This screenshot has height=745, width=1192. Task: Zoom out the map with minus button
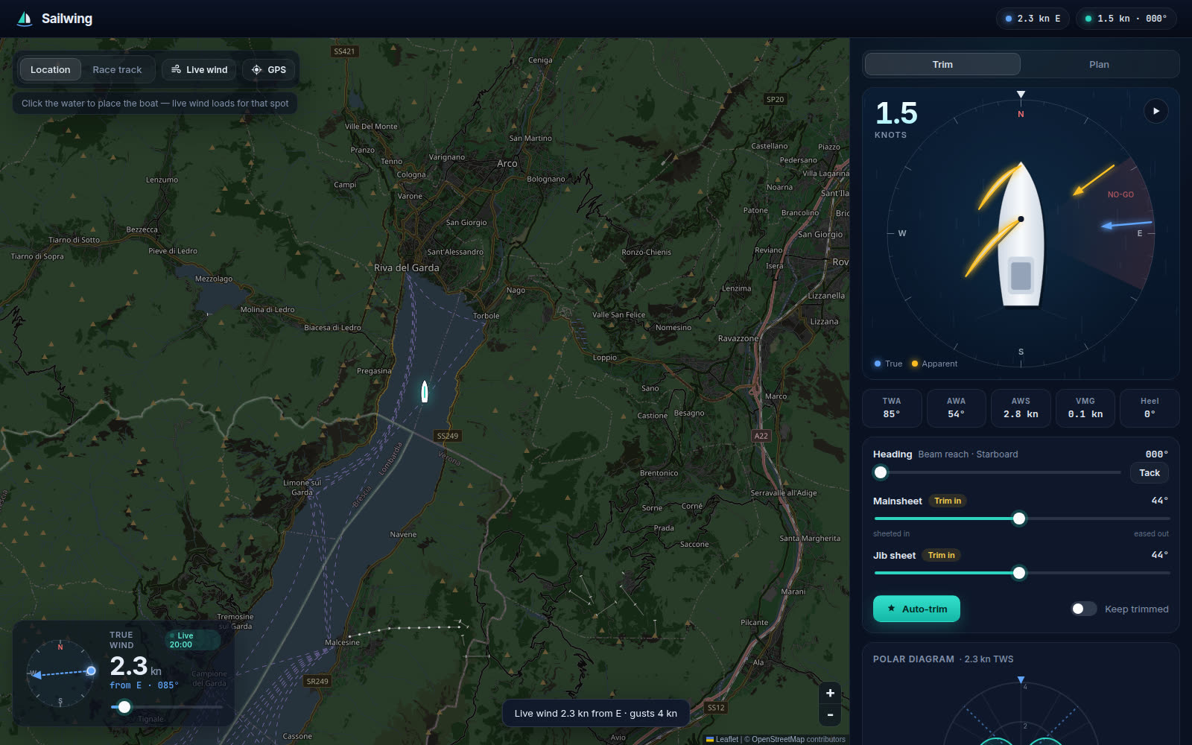[x=830, y=714]
